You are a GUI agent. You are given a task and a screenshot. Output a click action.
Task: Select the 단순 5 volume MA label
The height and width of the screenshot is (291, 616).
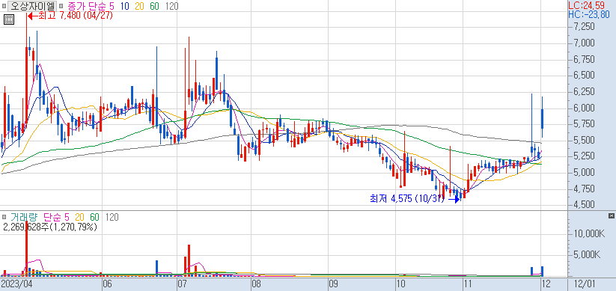click(56, 217)
